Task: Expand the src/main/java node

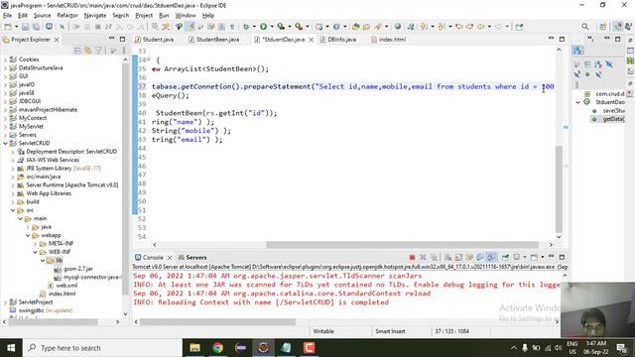Action: (x=13, y=177)
